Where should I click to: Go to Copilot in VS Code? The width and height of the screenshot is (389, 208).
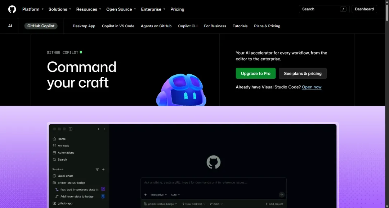coord(118,26)
